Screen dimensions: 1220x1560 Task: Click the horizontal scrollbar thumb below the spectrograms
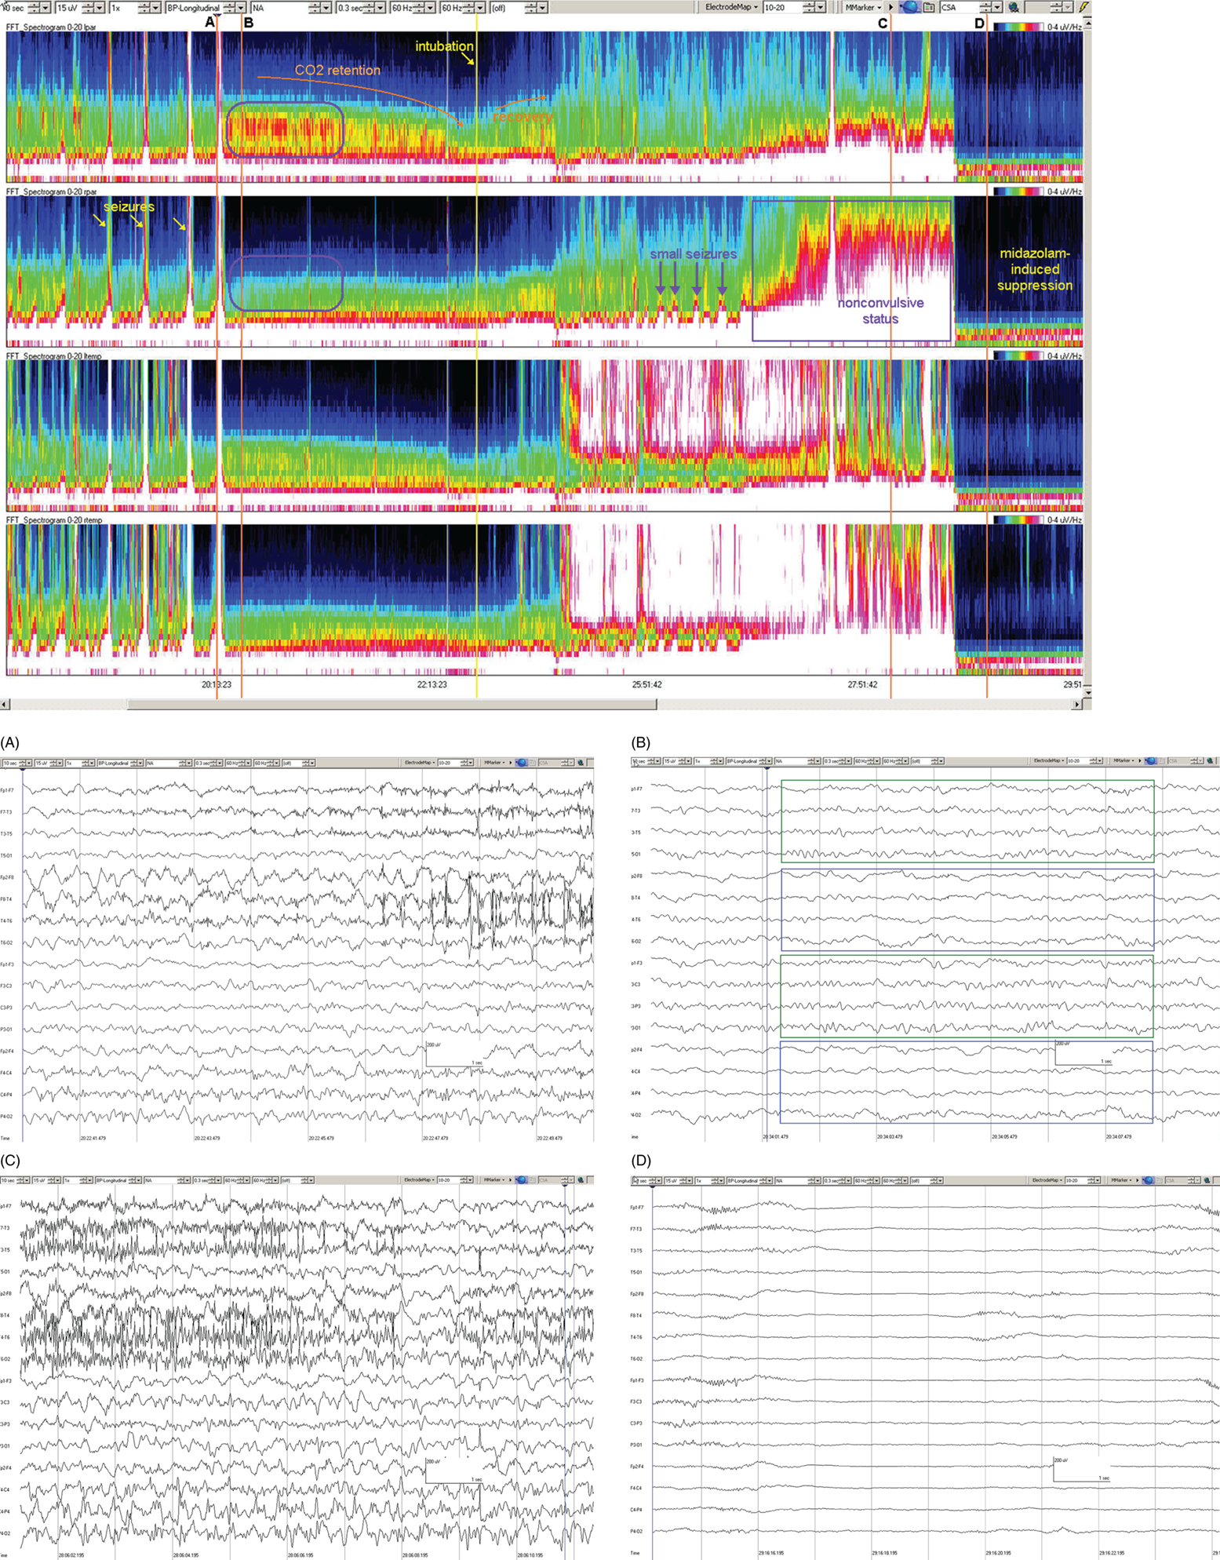(x=392, y=705)
